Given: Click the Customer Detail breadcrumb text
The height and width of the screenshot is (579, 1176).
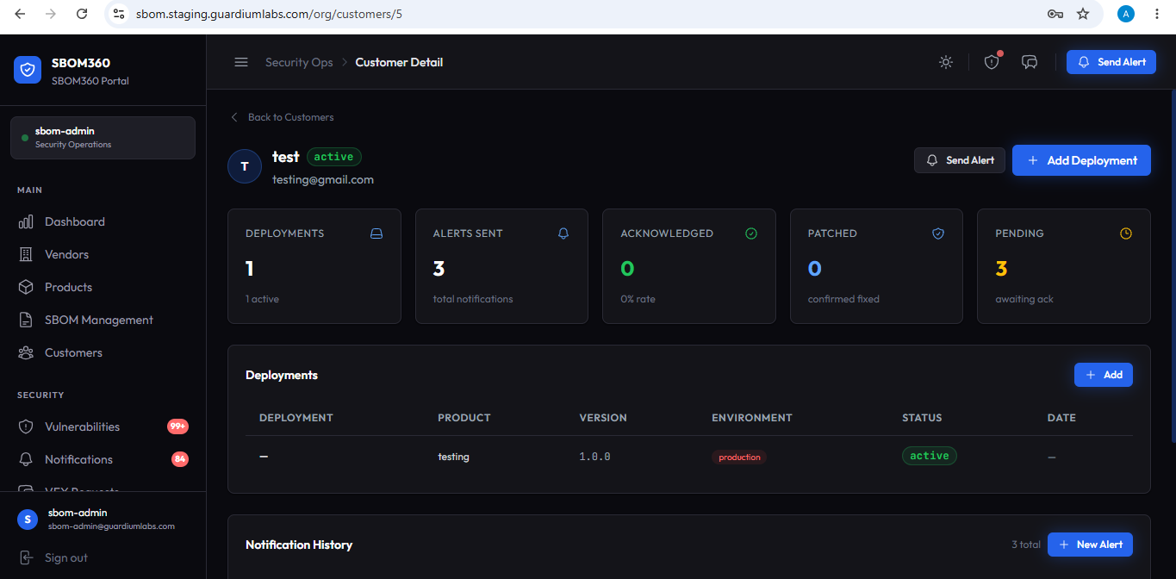Looking at the screenshot, I should tap(399, 62).
